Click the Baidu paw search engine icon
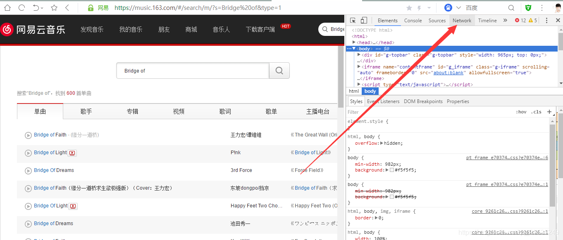Image resolution: width=563 pixels, height=240 pixels. [x=448, y=8]
